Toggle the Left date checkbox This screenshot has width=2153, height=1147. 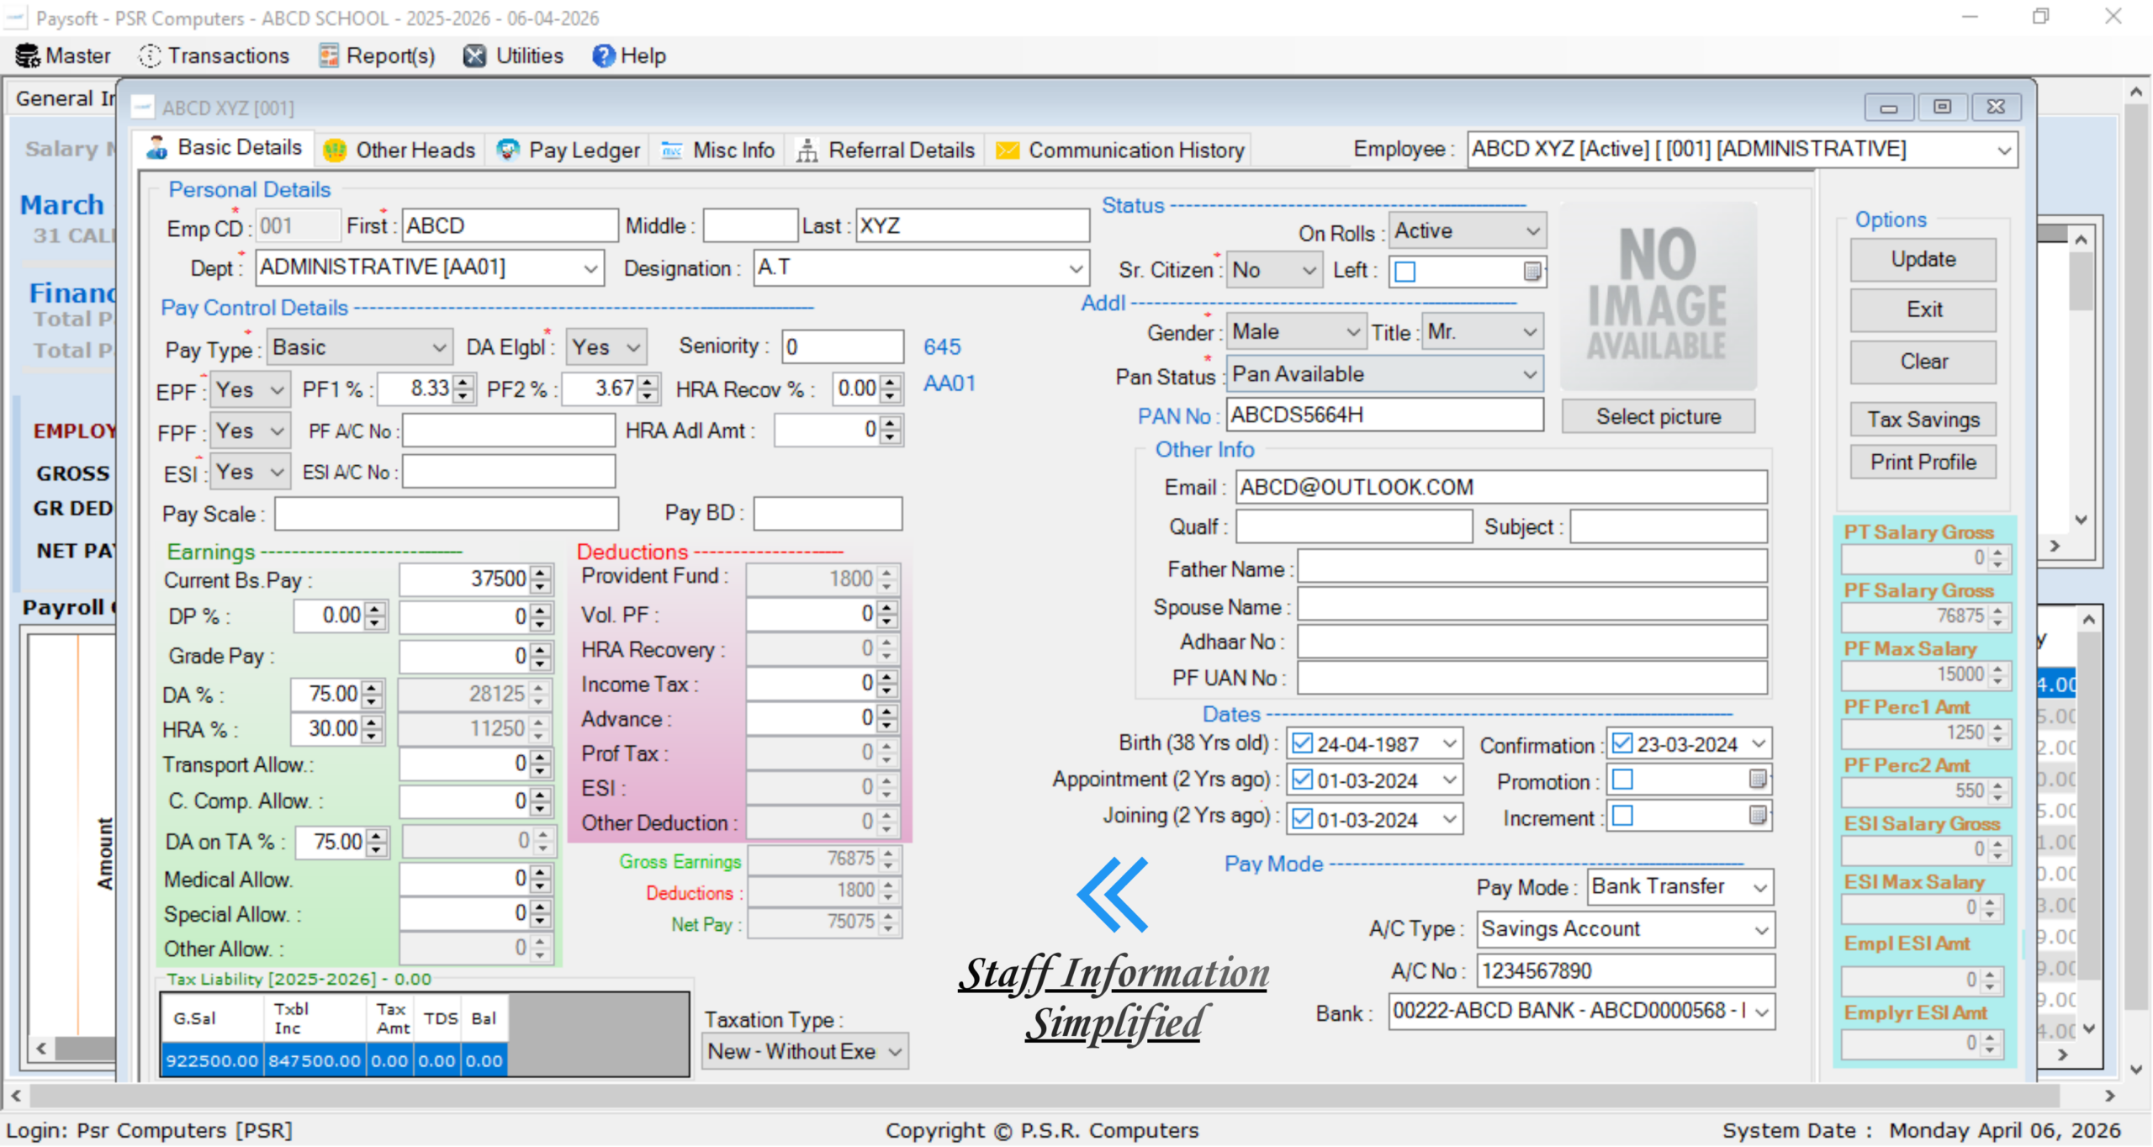point(1405,271)
